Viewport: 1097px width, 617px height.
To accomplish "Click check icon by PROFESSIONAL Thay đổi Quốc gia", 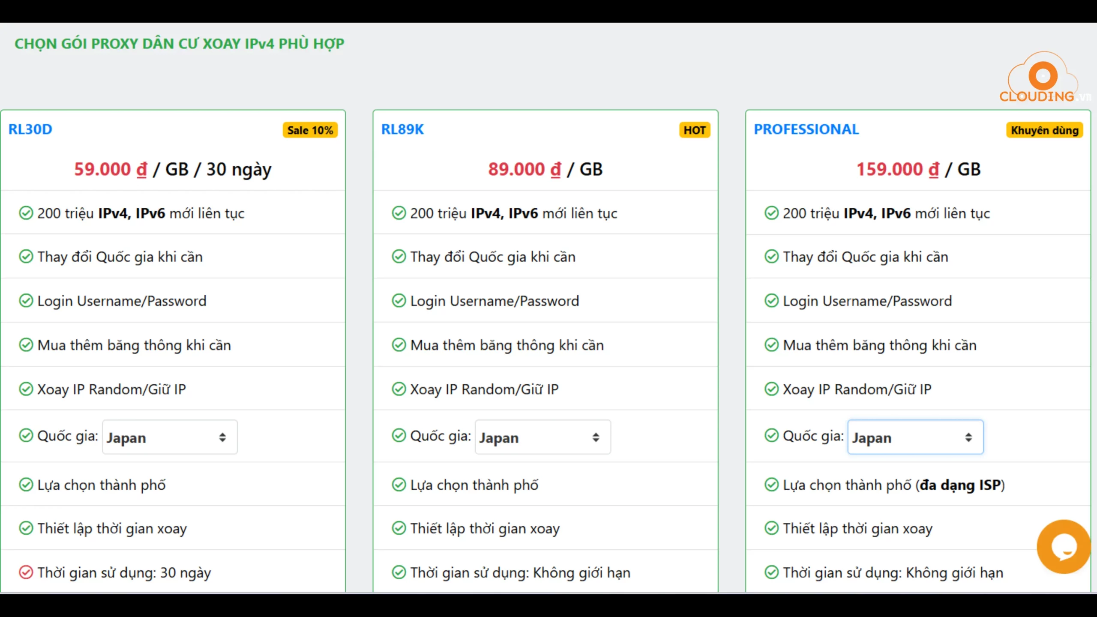I will [771, 257].
